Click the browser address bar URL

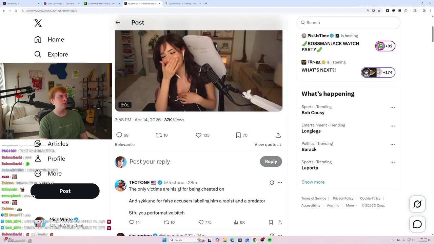(52, 11)
